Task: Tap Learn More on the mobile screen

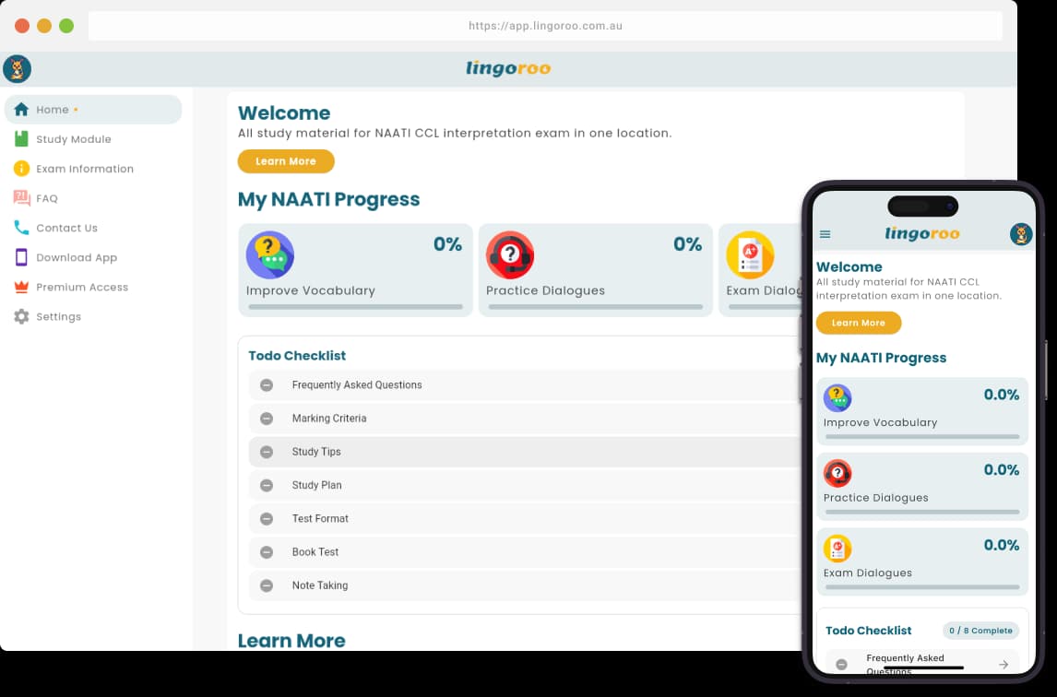Action: coord(858,323)
